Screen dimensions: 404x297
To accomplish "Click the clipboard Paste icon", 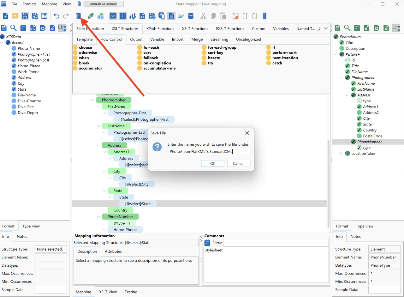I will [x=223, y=16].
